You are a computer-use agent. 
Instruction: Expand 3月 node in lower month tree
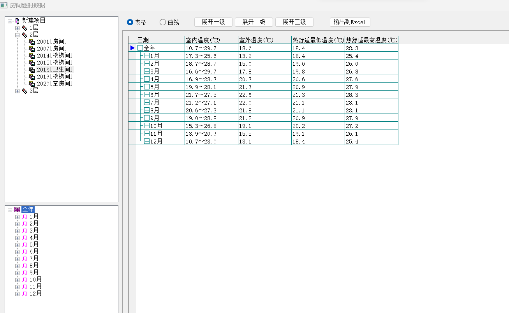coord(17,231)
